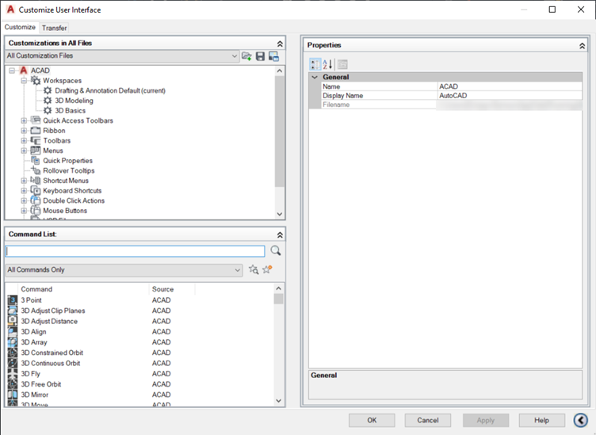
Task: Expand the Mouse Buttons tree node
Action: click(x=24, y=211)
